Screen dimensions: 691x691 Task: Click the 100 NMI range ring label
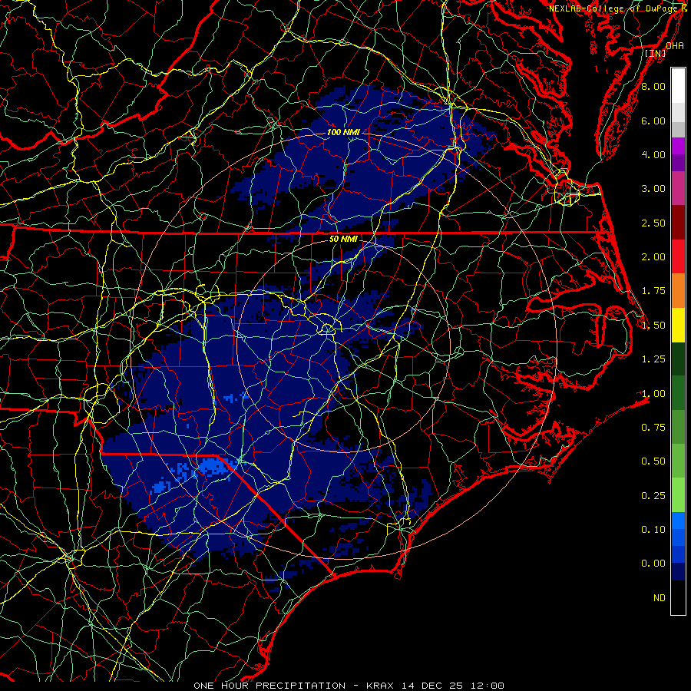pyautogui.click(x=343, y=132)
